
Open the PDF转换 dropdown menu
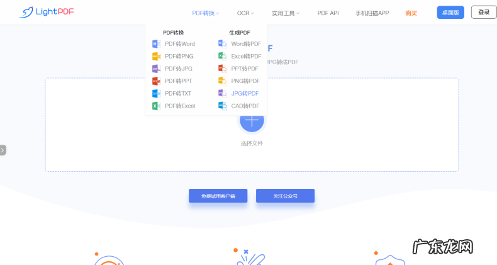(x=205, y=13)
